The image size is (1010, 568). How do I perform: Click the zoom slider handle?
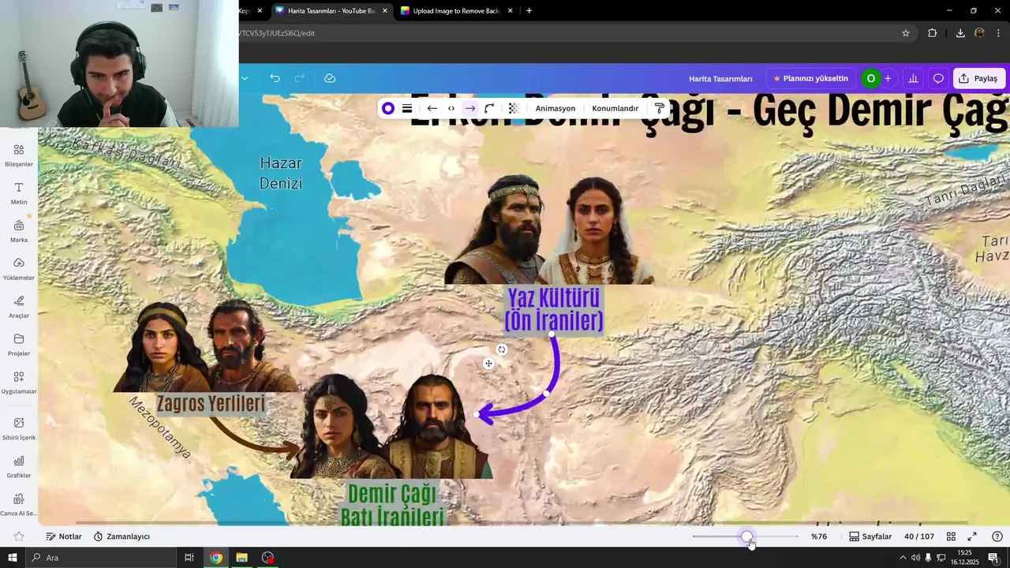point(746,537)
